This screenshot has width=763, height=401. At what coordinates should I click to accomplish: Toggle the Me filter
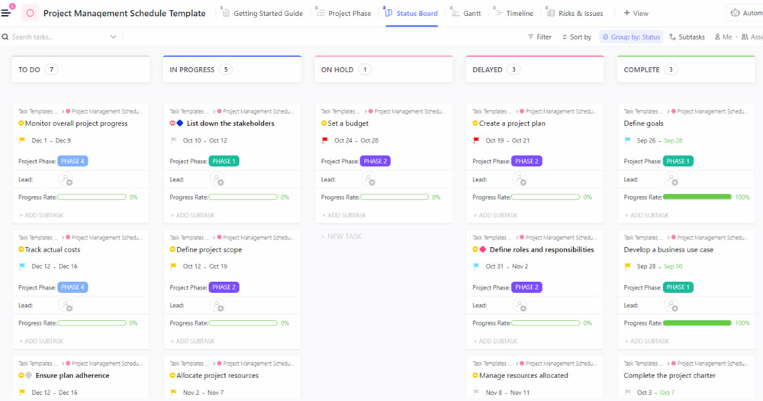tap(723, 37)
